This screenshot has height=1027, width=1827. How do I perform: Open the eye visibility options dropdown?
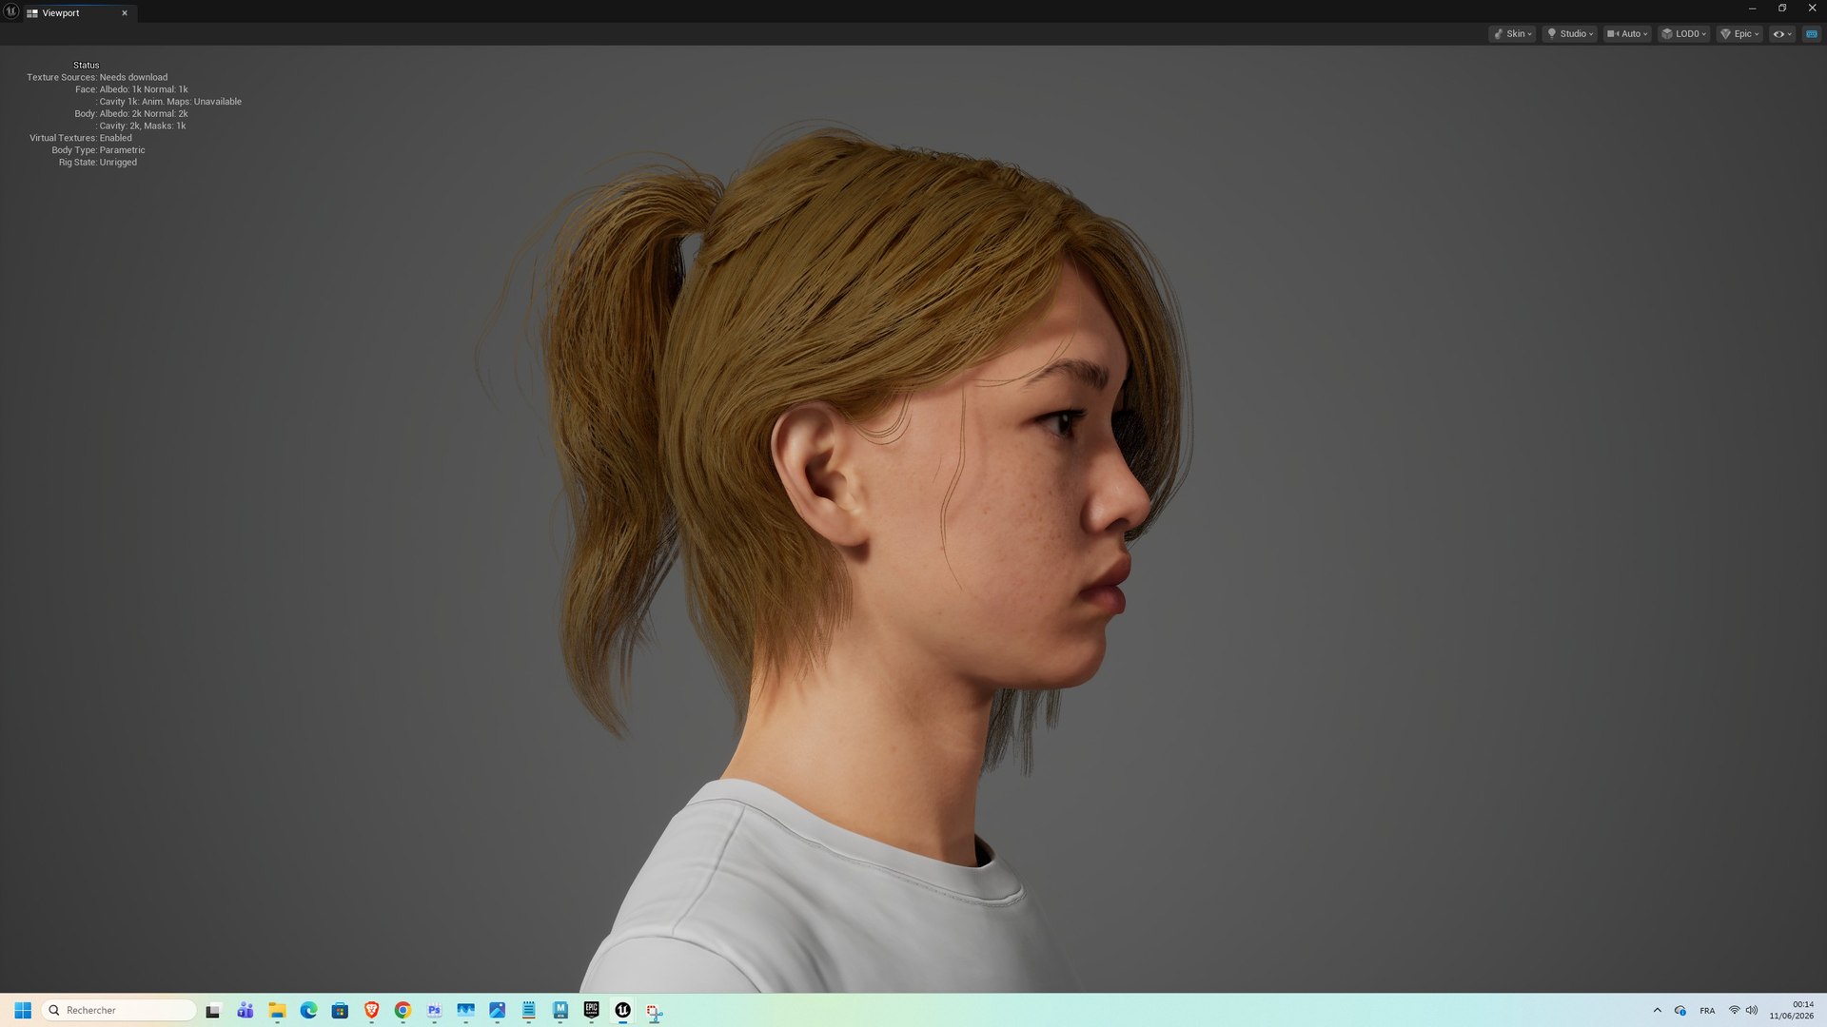coord(1781,33)
